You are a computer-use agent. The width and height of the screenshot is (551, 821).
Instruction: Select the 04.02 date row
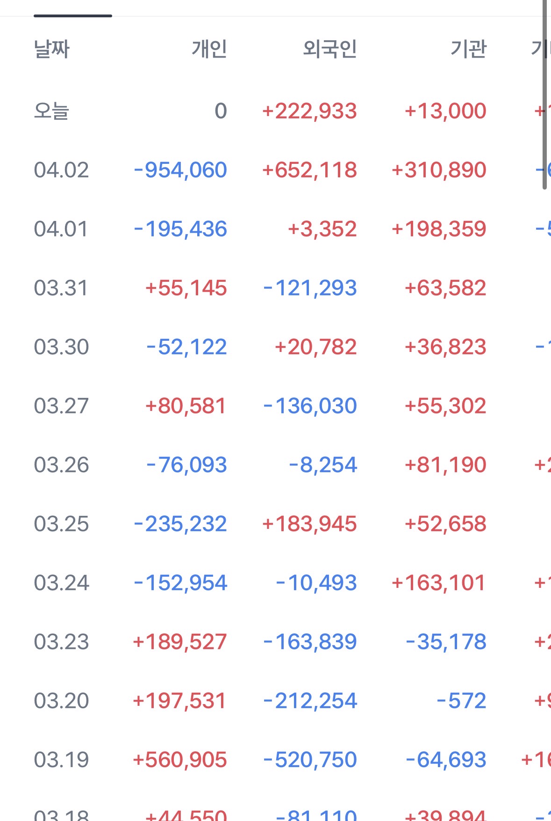pyautogui.click(x=61, y=170)
